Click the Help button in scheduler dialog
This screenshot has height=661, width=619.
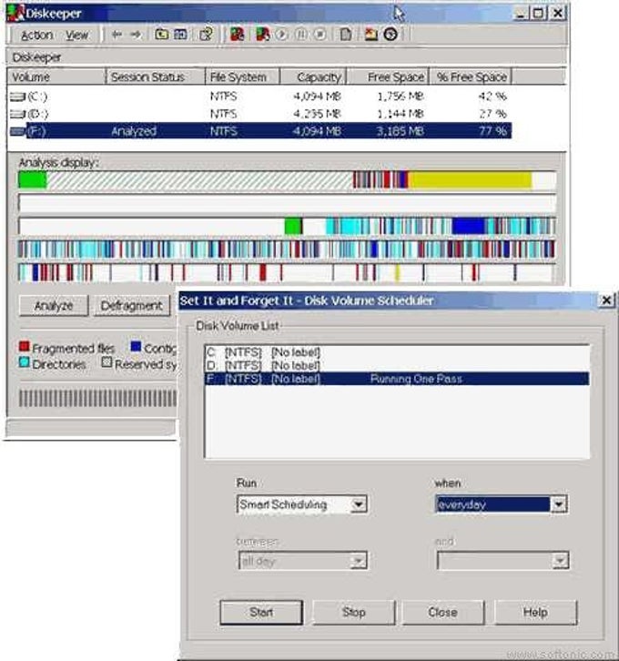coord(535,612)
